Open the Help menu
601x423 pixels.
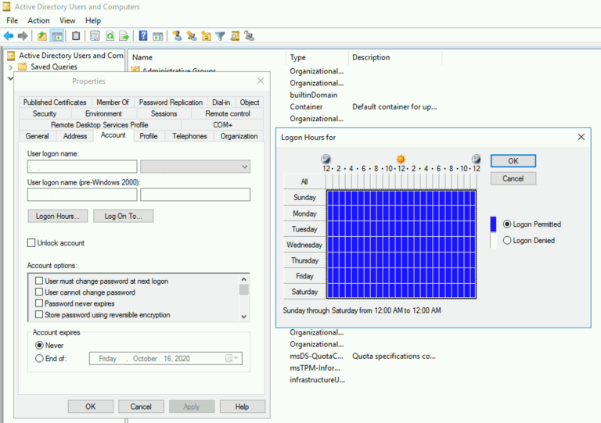tap(93, 20)
